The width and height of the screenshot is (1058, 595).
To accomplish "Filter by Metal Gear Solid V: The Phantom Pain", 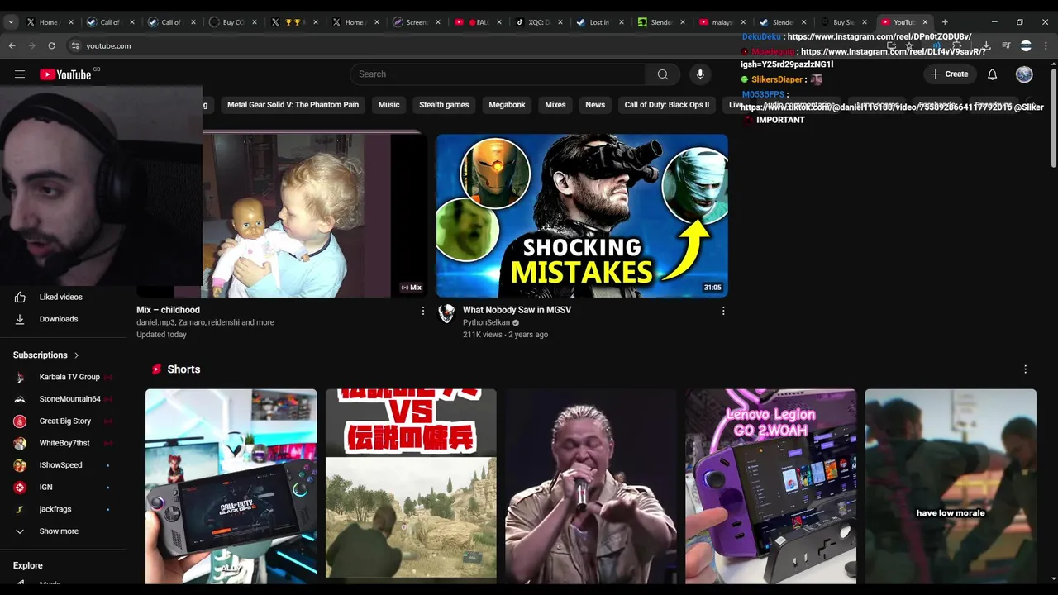I will pos(293,105).
